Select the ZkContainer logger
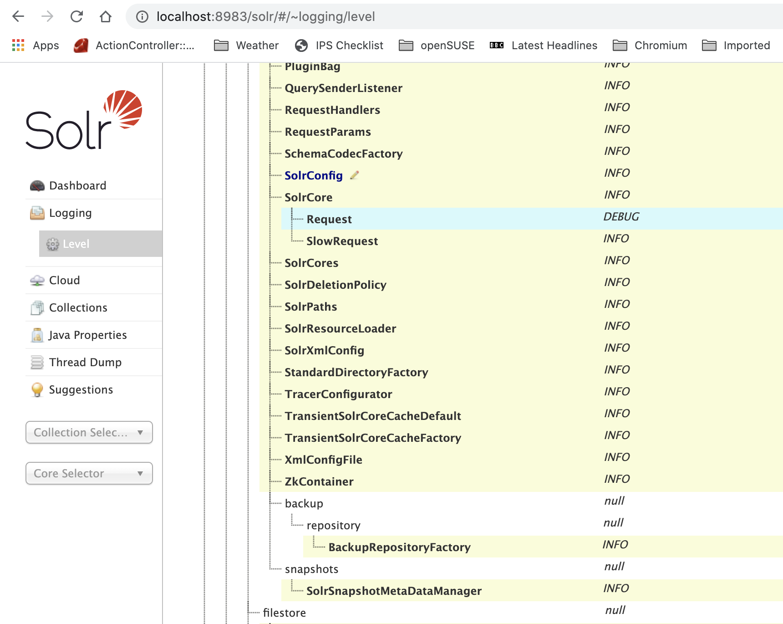The width and height of the screenshot is (783, 624). tap(319, 481)
